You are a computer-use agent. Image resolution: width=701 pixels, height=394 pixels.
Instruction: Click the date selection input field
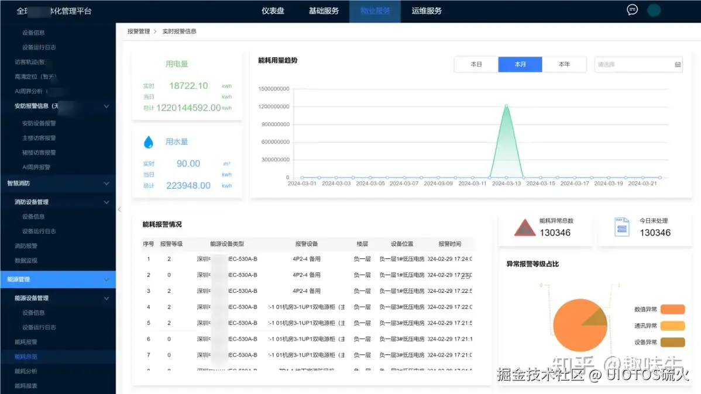638,65
